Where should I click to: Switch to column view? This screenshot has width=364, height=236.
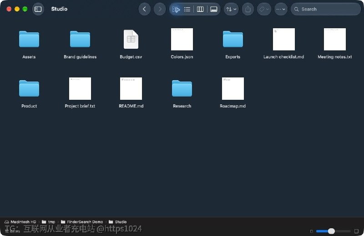pyautogui.click(x=200, y=9)
